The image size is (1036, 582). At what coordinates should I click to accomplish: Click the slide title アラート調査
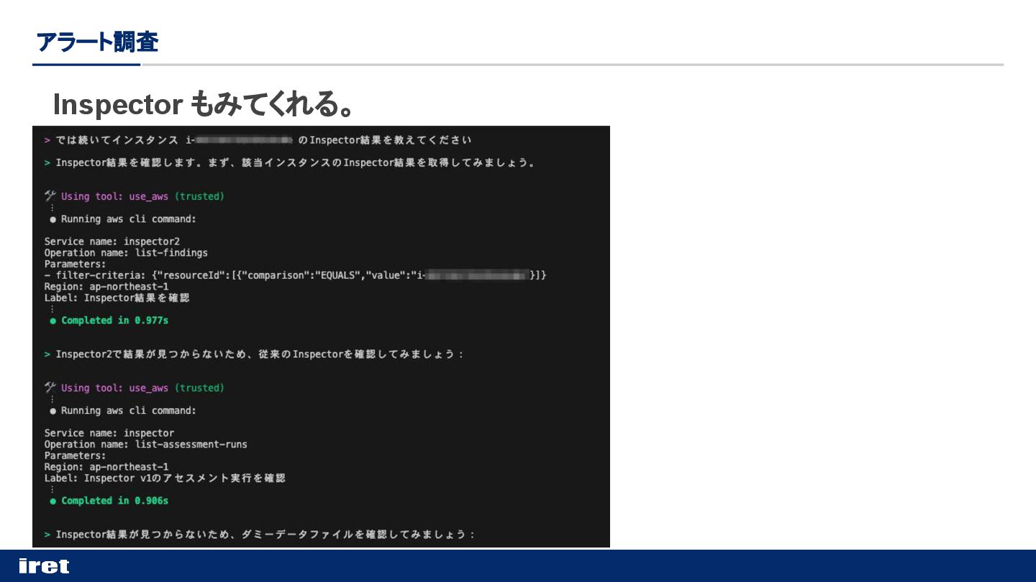pyautogui.click(x=97, y=42)
